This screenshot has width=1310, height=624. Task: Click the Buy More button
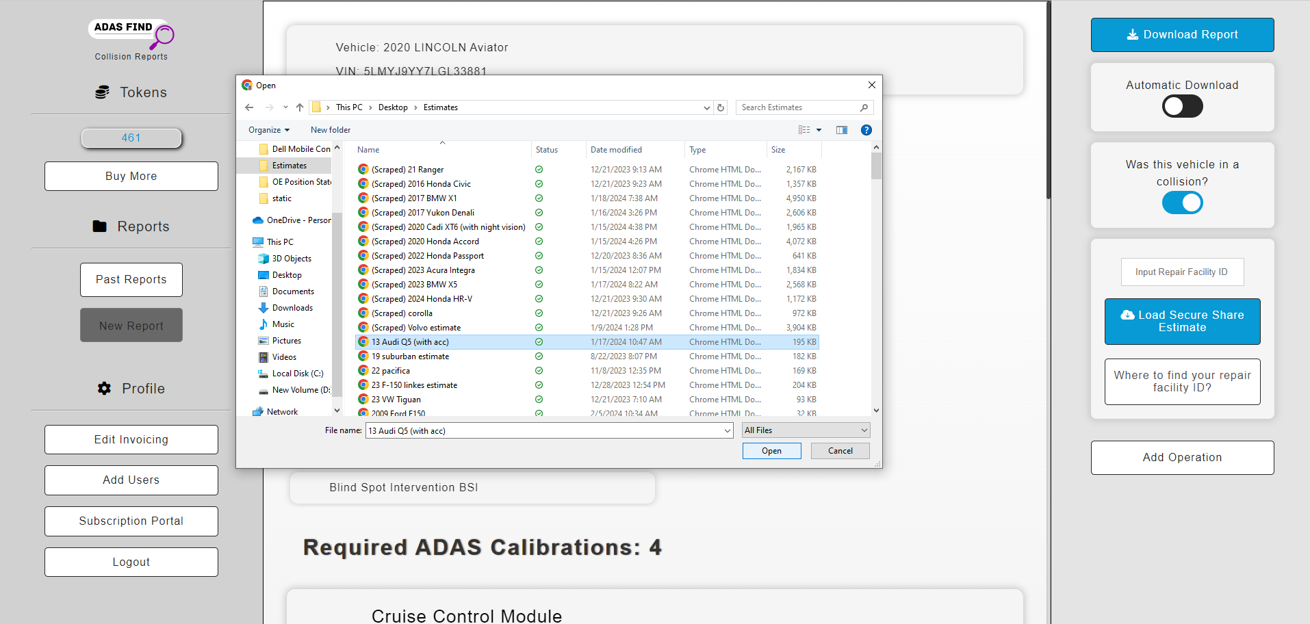131,176
